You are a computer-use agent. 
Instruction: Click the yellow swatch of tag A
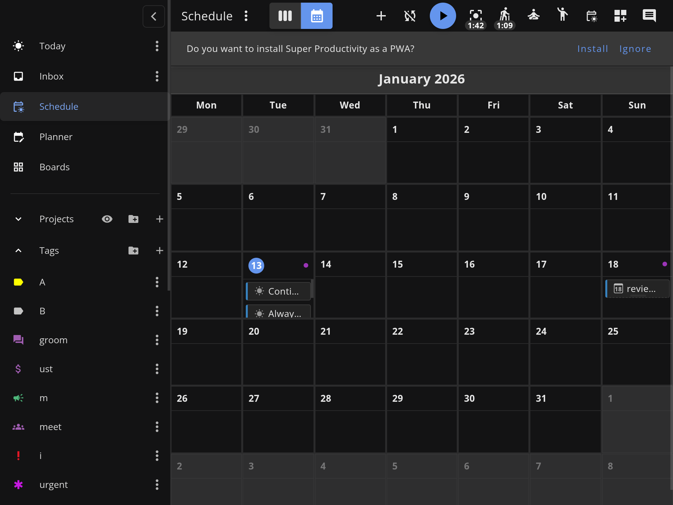click(x=18, y=282)
